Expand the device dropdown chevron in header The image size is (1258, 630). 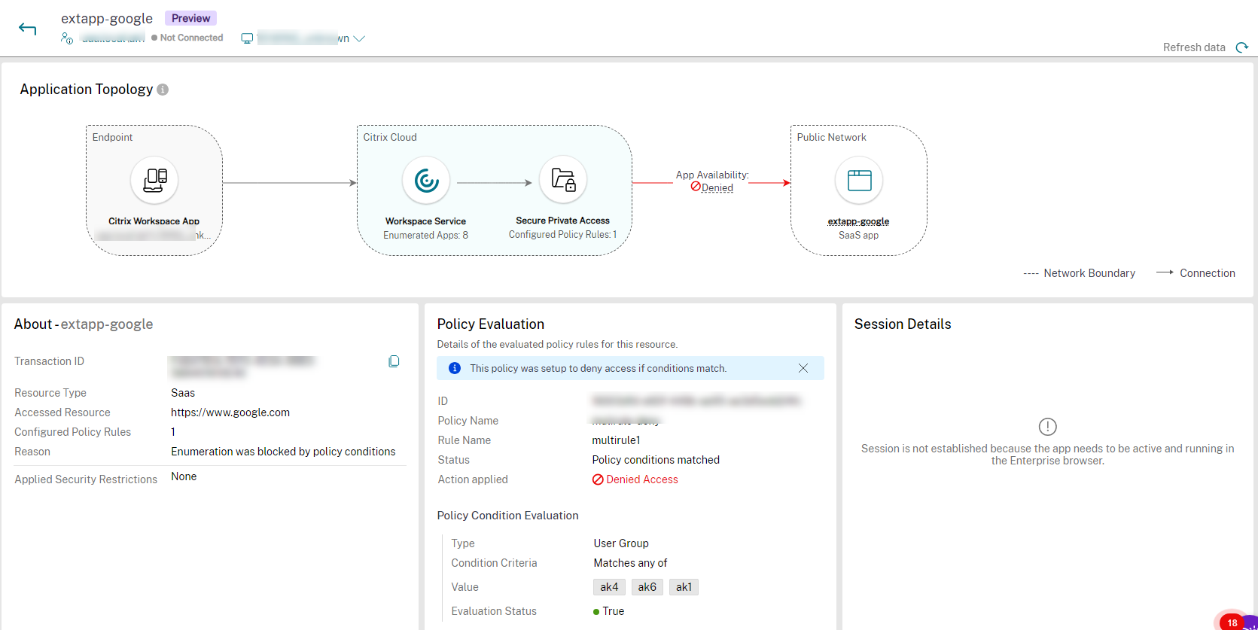click(359, 39)
